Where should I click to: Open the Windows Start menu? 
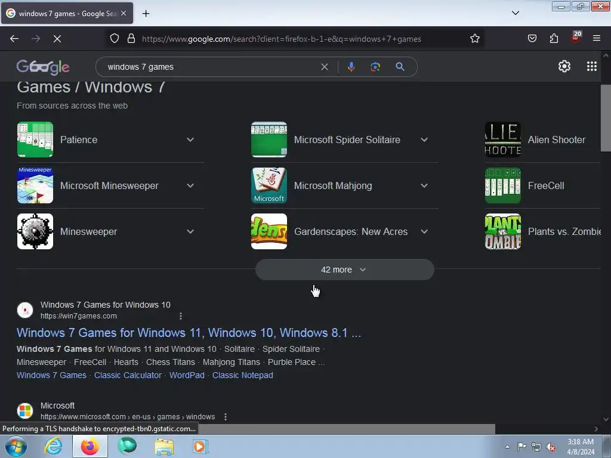point(16,446)
